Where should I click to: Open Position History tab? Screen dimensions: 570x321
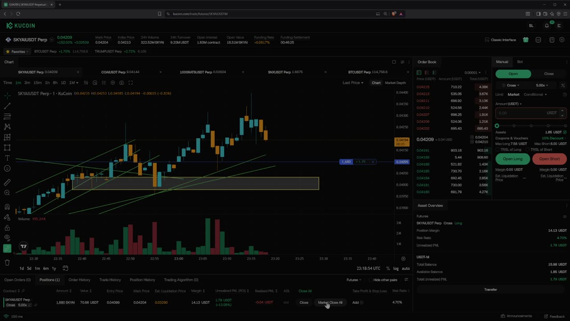142,280
